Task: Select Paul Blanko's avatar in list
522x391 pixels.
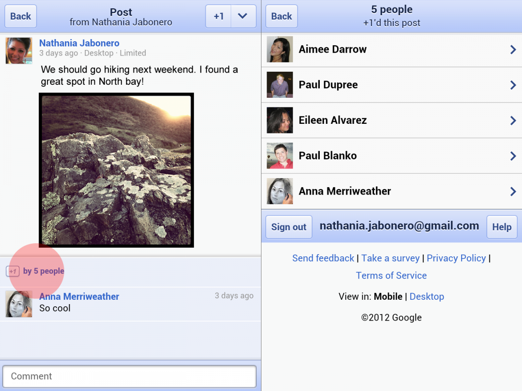Action: click(280, 156)
